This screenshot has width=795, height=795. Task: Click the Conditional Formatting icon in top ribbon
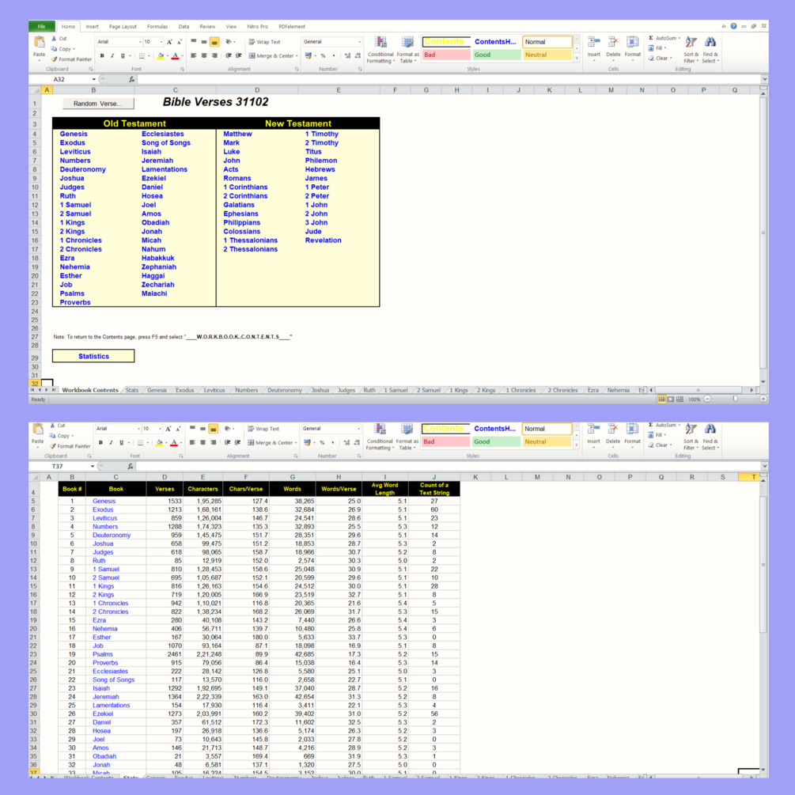tap(380, 49)
